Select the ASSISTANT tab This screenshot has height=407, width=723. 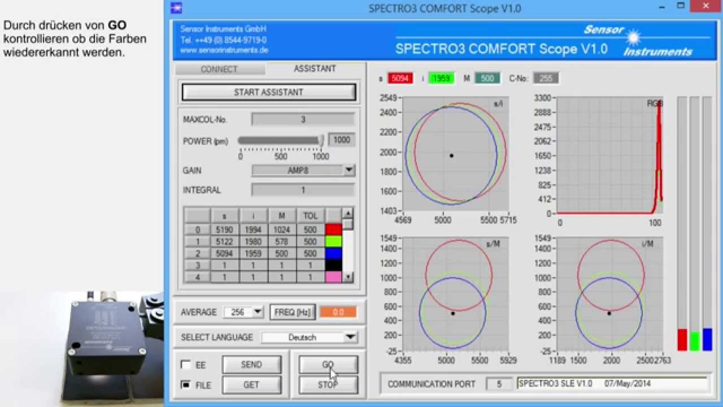click(x=315, y=68)
